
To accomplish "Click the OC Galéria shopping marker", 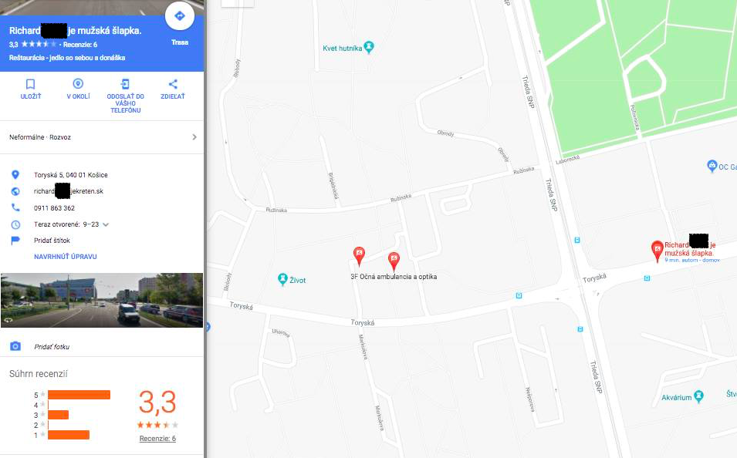I will click(712, 166).
